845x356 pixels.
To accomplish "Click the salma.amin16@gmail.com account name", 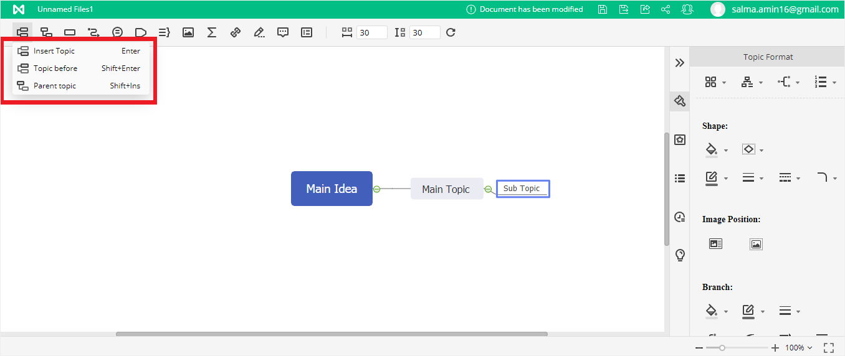I will [x=785, y=9].
